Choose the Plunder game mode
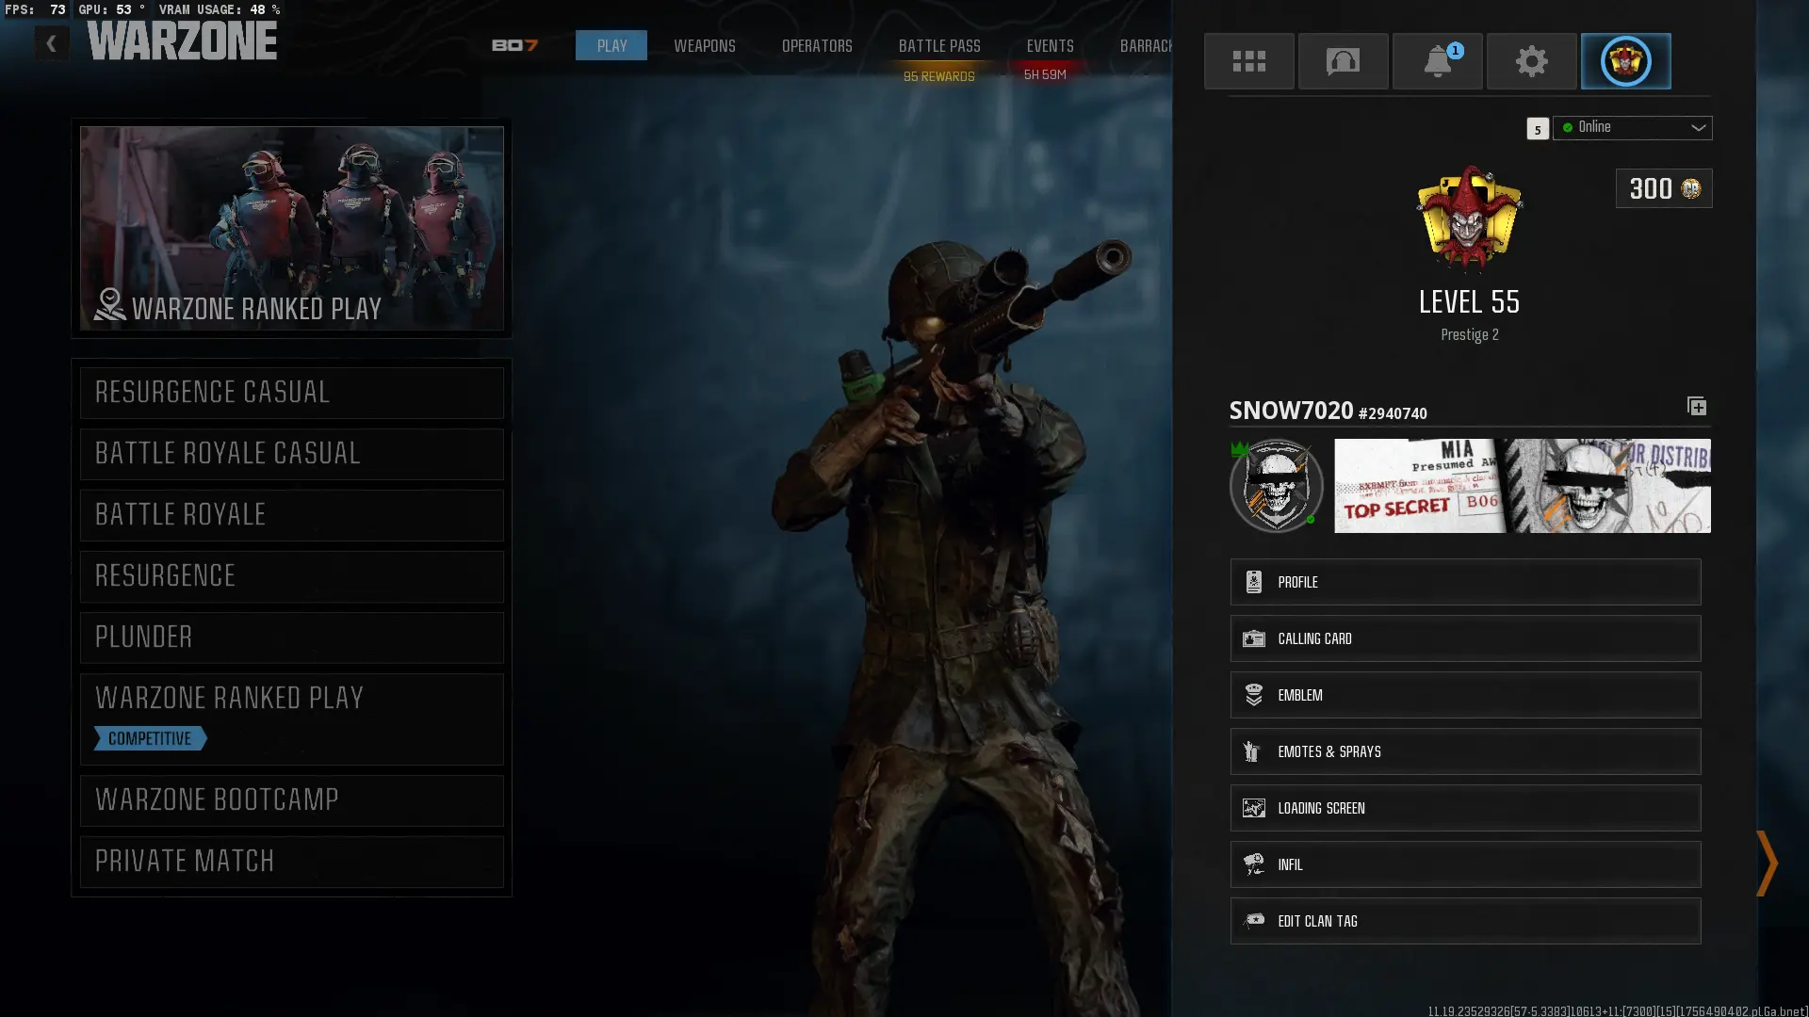The image size is (1809, 1017). (291, 638)
